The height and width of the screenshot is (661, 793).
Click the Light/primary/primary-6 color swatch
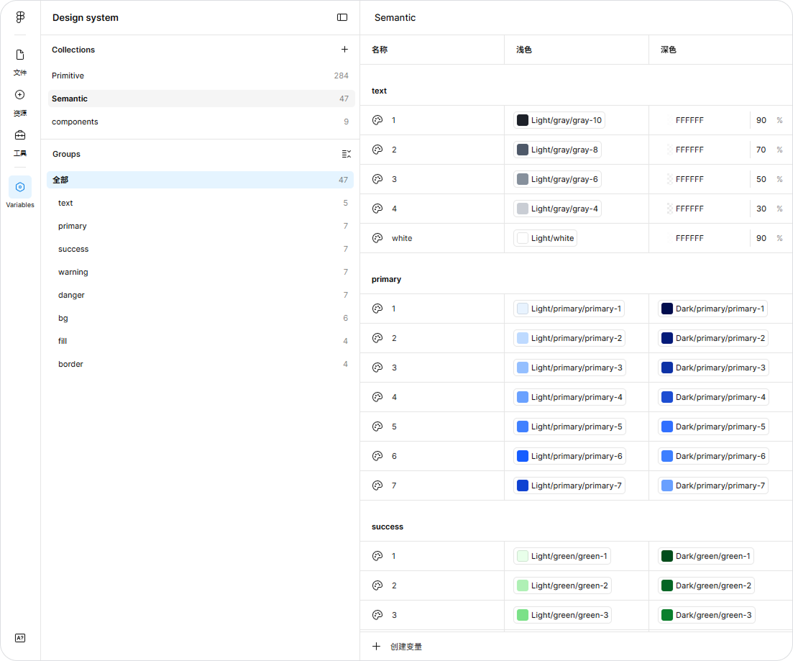click(523, 456)
